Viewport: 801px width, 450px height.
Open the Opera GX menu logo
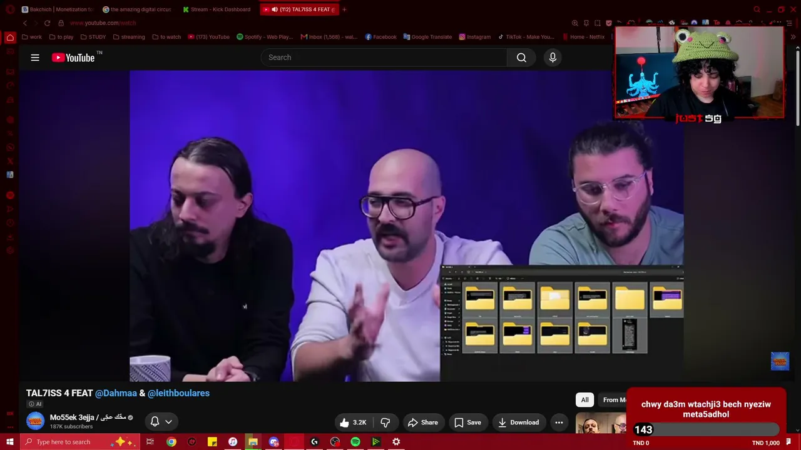click(x=10, y=9)
